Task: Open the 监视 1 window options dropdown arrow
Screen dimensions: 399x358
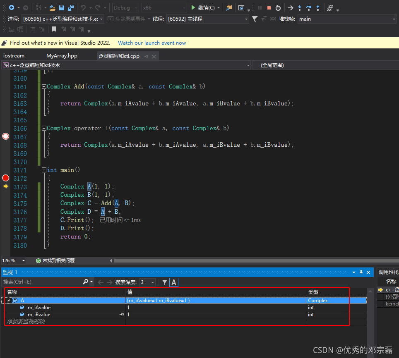Action: click(x=354, y=272)
